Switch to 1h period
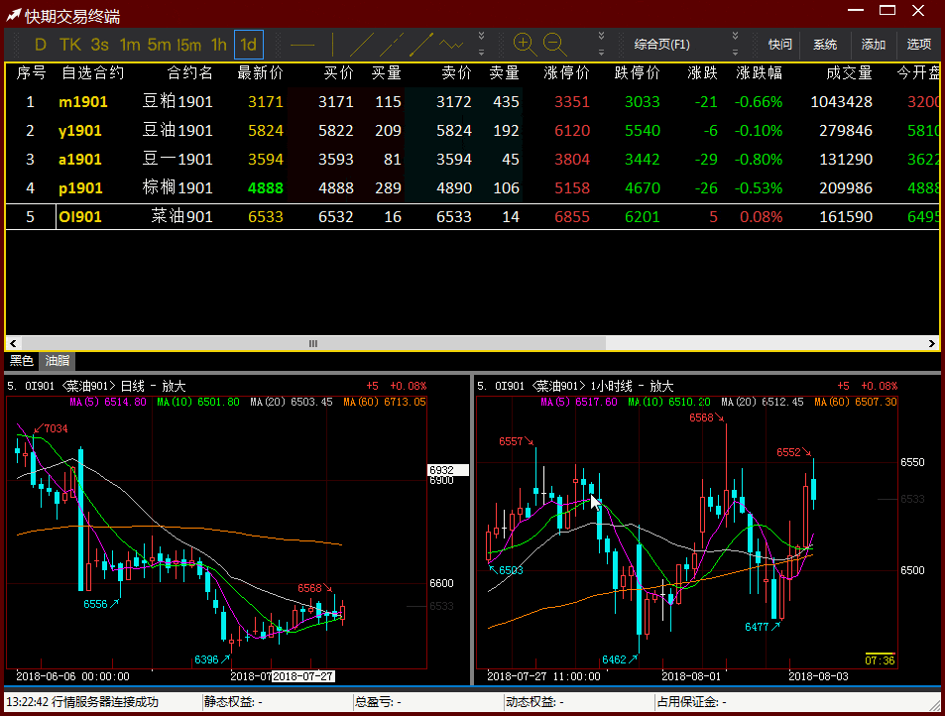 pos(219,45)
